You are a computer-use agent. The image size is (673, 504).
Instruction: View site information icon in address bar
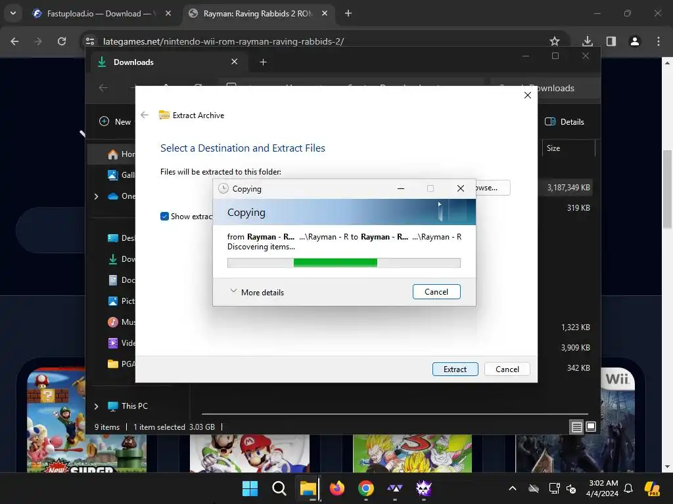click(90, 41)
